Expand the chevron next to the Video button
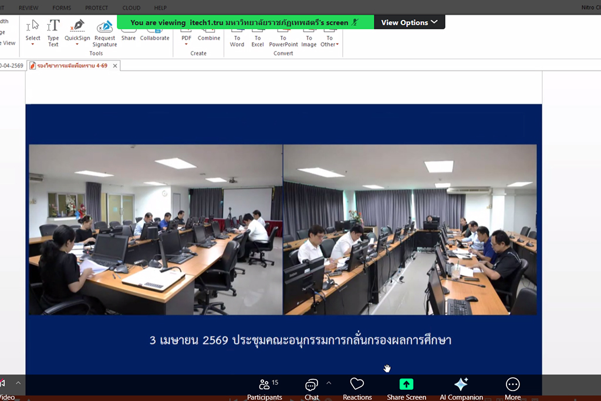This screenshot has width=601, height=401. tap(18, 383)
